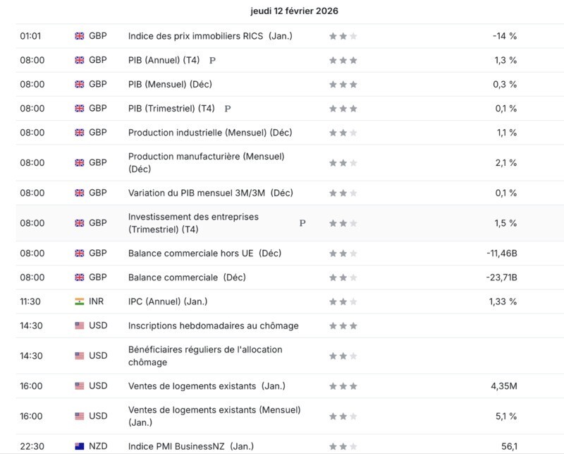
Task: Open the Indice PMI BusinessNZ (Jan.) event
Action: 191,446
